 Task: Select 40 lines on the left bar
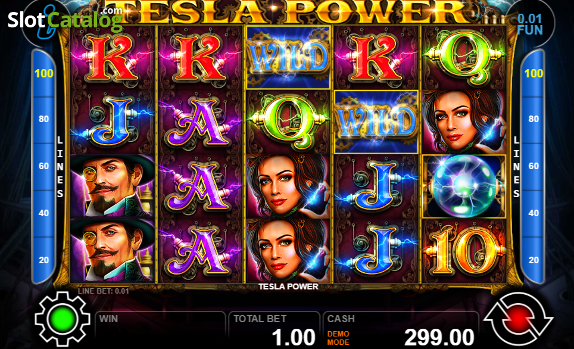[x=44, y=213]
